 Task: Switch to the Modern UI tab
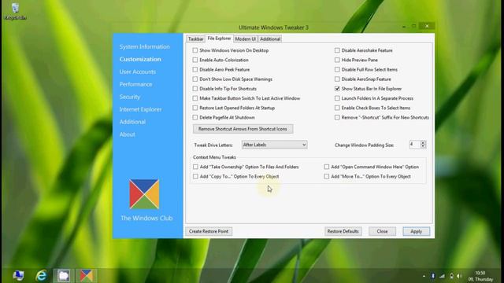(x=245, y=39)
